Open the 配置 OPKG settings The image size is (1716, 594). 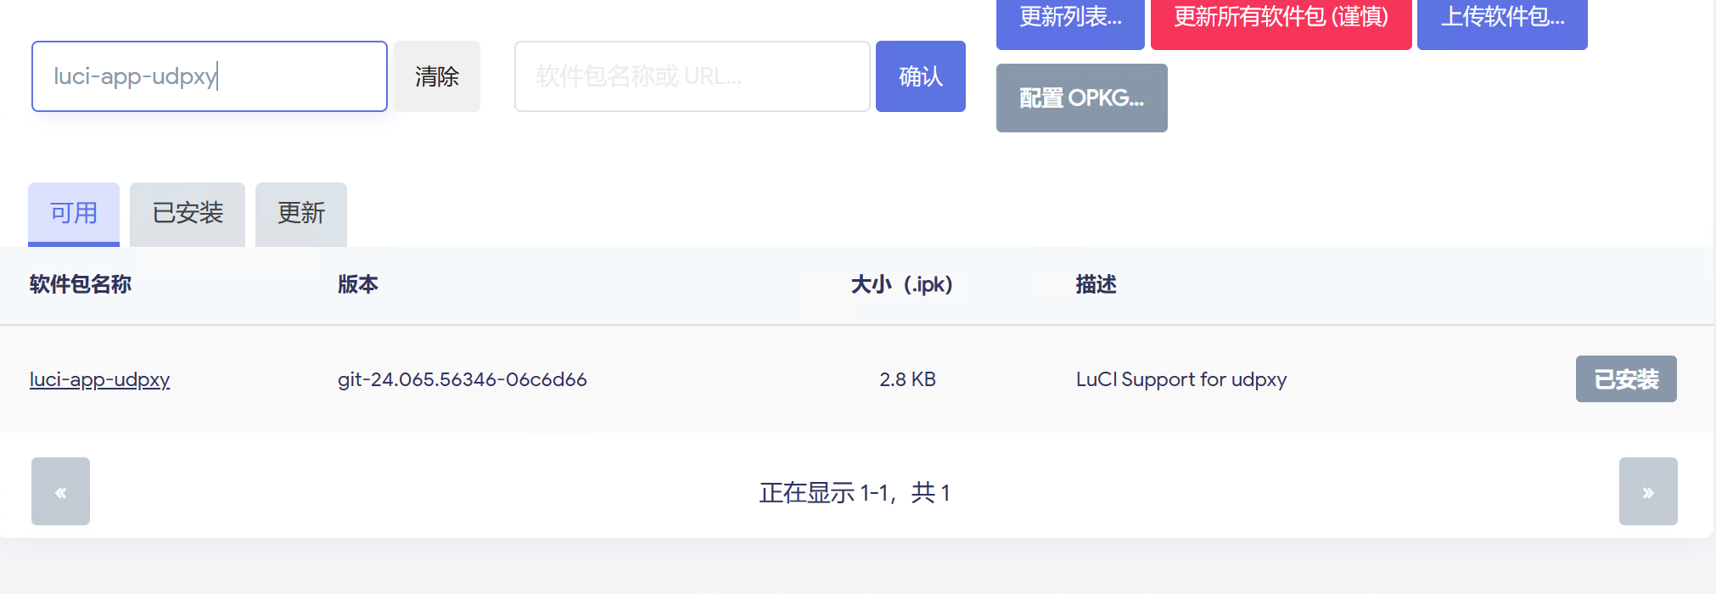pos(1081,98)
